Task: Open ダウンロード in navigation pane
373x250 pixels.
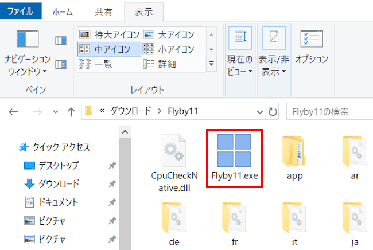Action: (52, 183)
